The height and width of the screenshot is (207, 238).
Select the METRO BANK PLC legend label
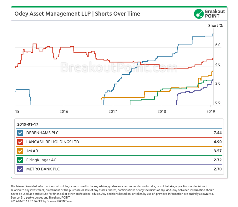tap(43, 169)
